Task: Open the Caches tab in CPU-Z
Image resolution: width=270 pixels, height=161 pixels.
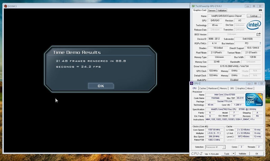Action: tap(203, 89)
